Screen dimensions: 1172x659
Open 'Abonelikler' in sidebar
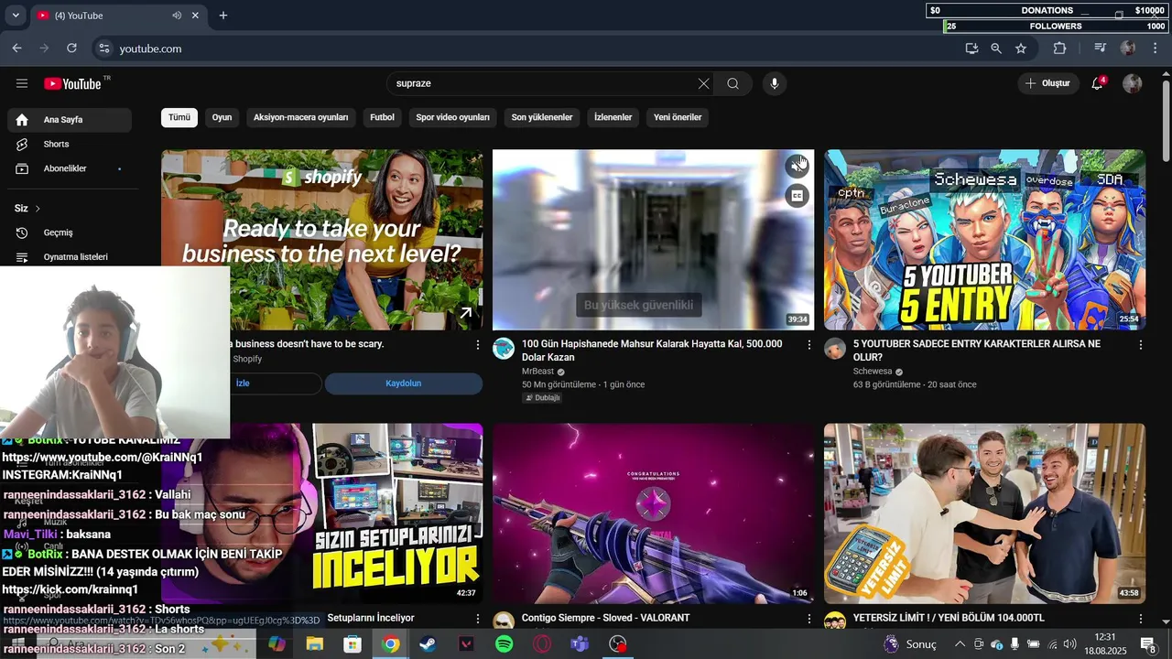70,168
